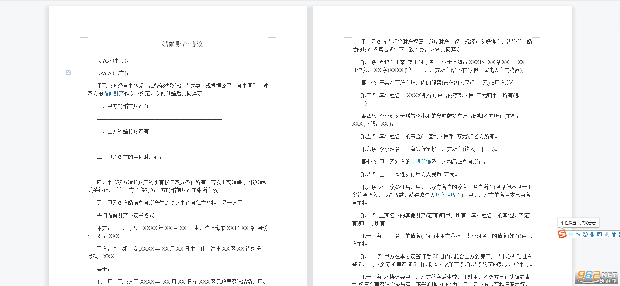Activate voice input microphone icon
This screenshot has height=286, width=620.
point(592,234)
